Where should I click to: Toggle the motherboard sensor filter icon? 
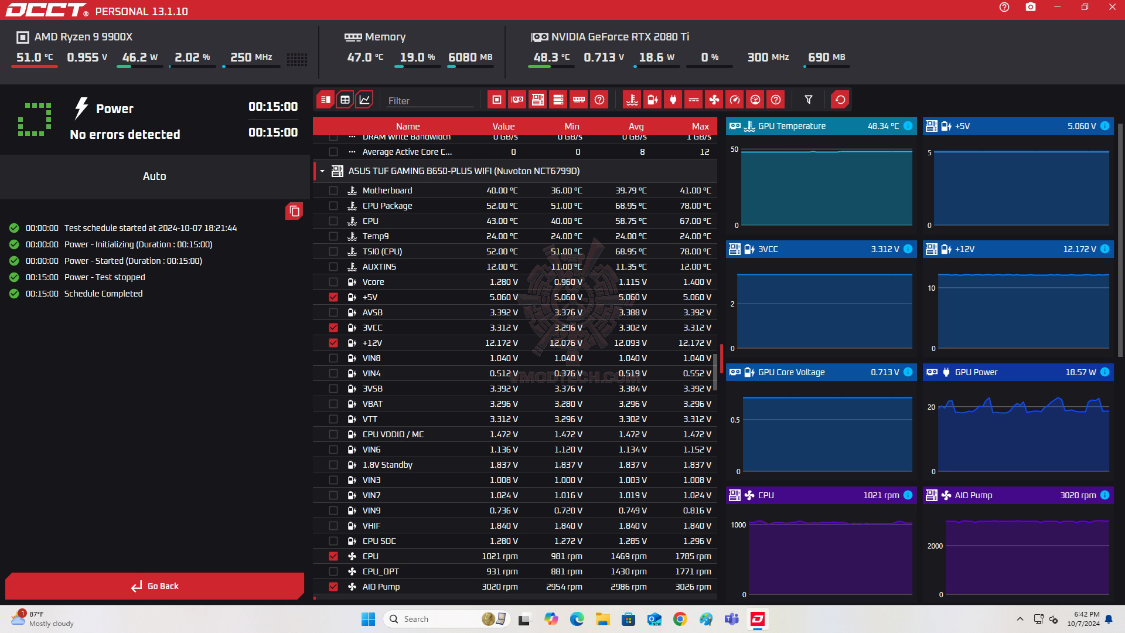click(x=537, y=100)
